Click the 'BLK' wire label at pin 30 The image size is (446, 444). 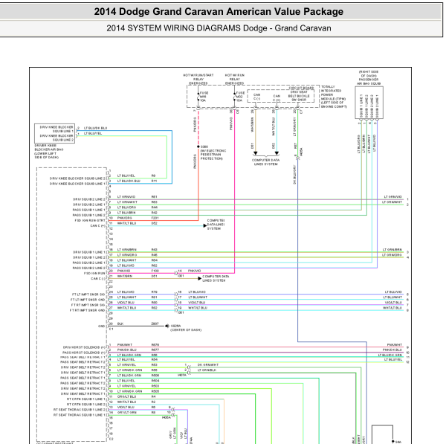120,324
